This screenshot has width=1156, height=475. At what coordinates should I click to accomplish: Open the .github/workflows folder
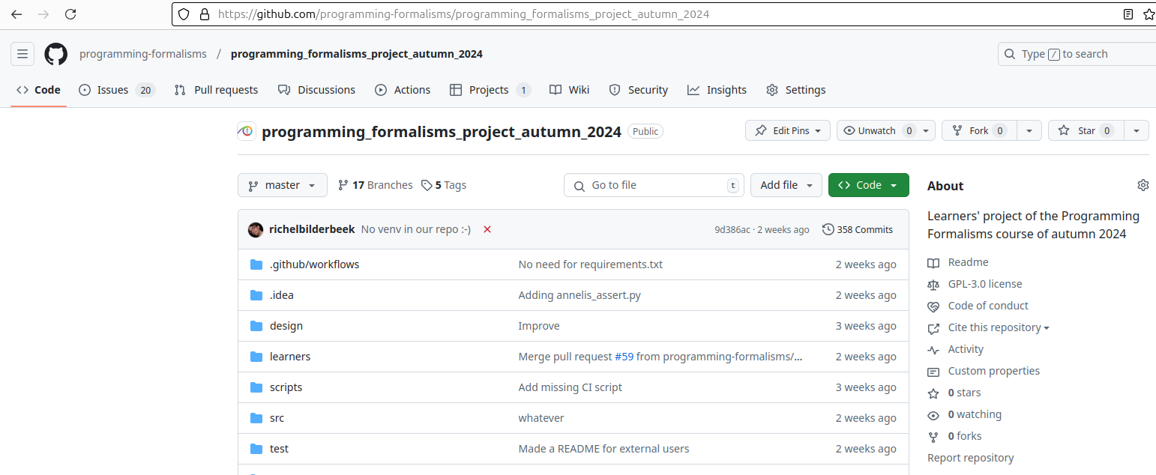click(x=314, y=264)
